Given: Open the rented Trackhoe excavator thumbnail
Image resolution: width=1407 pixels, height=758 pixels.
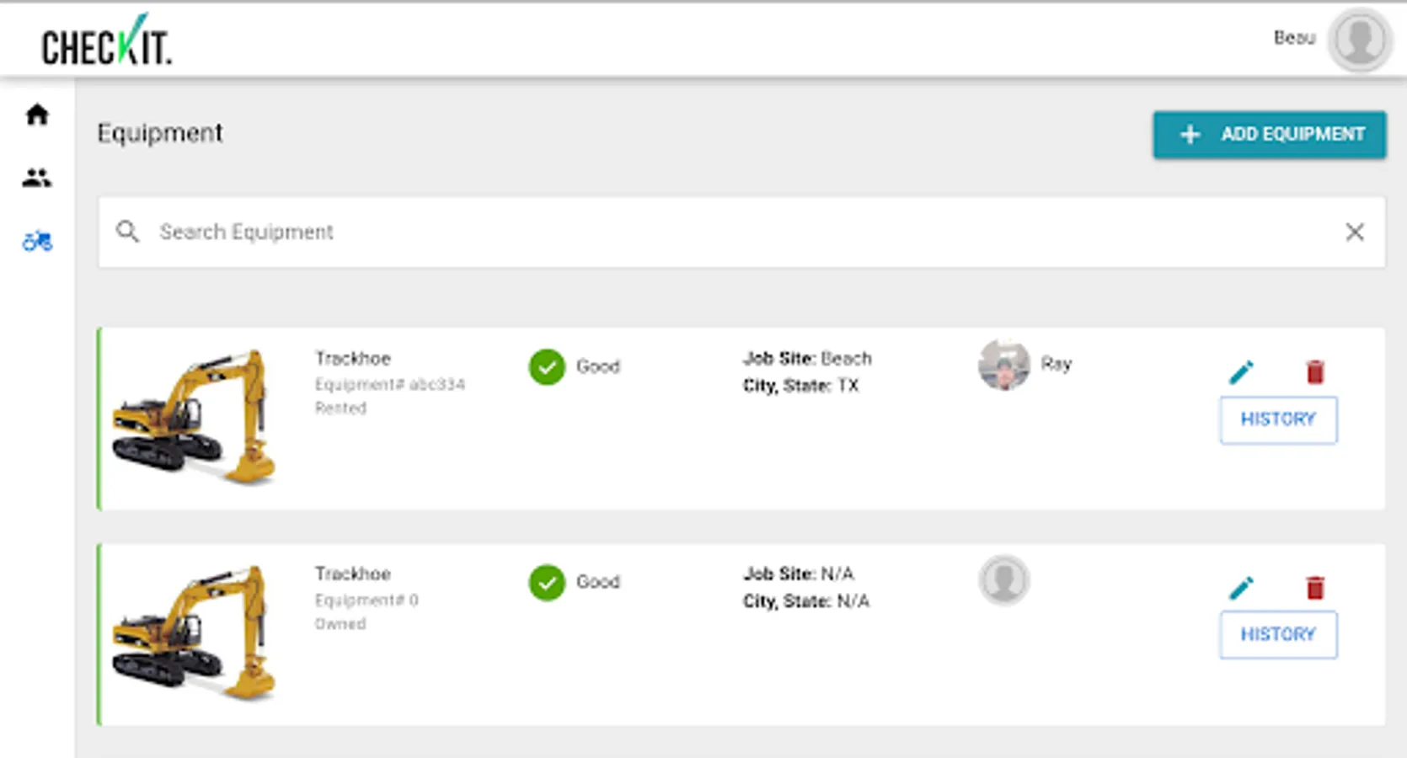Looking at the screenshot, I should pyautogui.click(x=195, y=417).
